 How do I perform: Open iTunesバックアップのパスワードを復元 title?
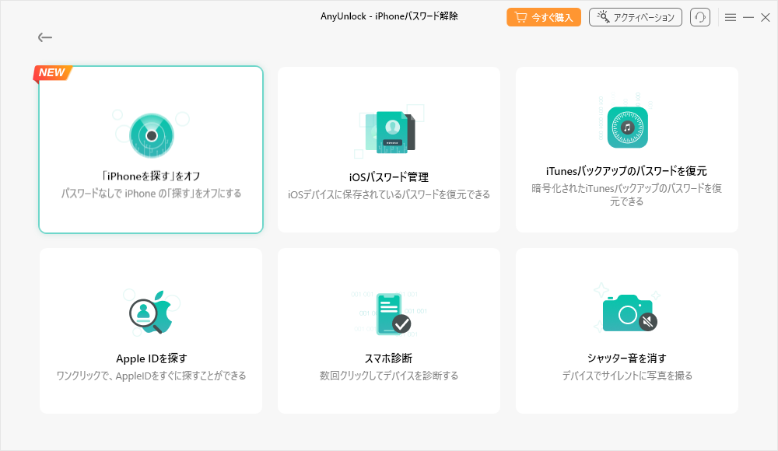pos(626,171)
